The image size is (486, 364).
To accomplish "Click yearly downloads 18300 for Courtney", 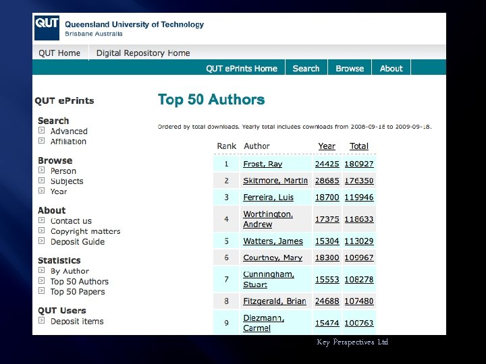I will click(327, 257).
